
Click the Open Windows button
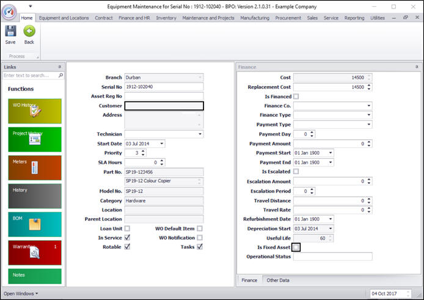pyautogui.click(x=21, y=294)
